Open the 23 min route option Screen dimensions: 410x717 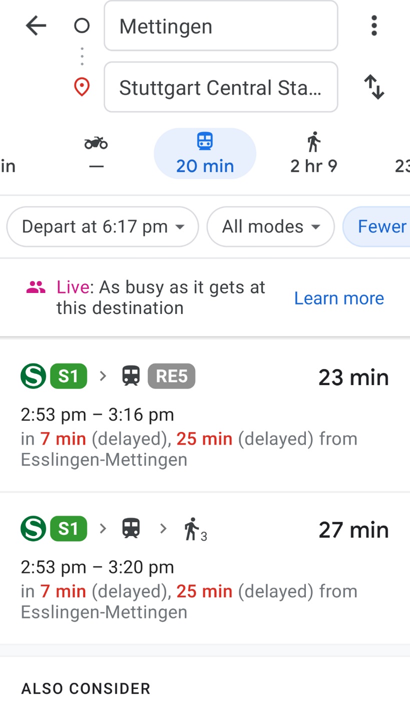pos(205,415)
